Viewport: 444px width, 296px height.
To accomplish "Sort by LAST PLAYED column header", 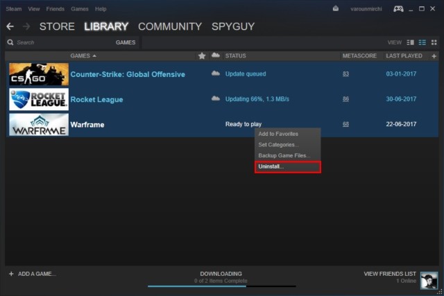I will 404,55.
